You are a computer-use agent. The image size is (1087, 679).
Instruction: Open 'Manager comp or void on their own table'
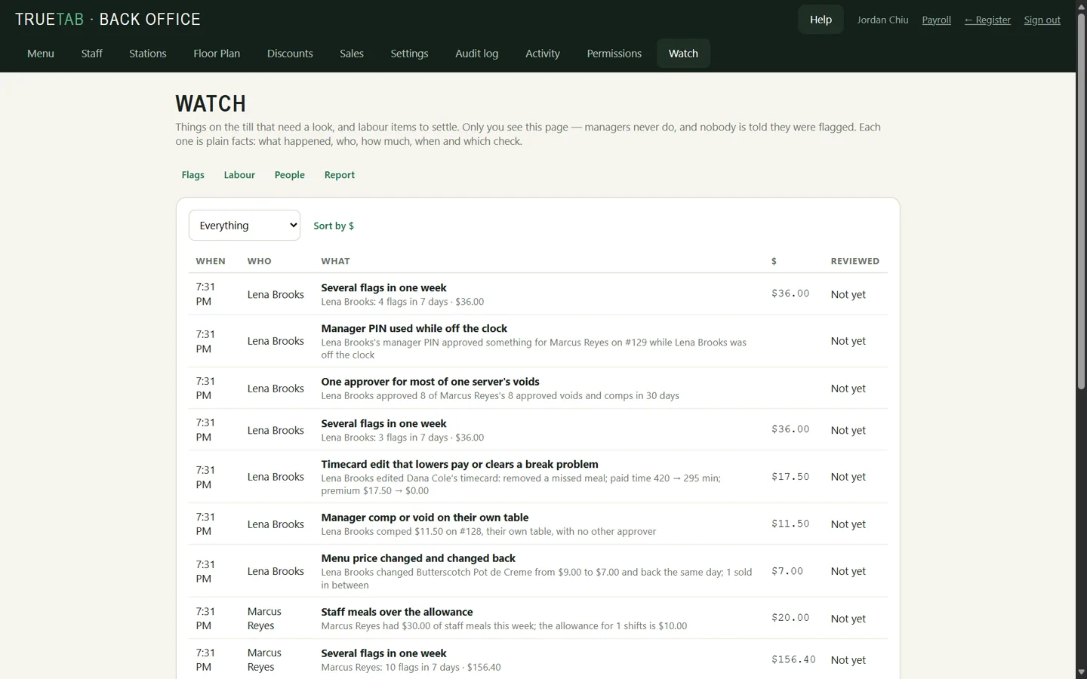pyautogui.click(x=425, y=518)
